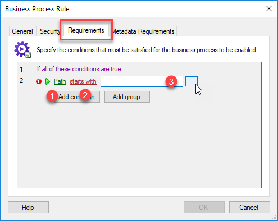Click the resize grip in dialog corner

click(x=274, y=217)
